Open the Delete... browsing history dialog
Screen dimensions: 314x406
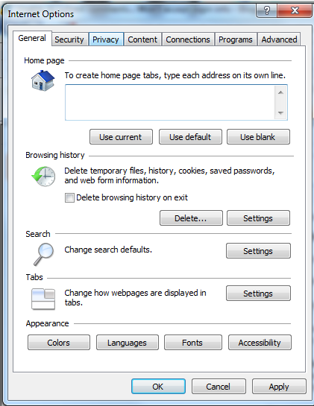(191, 218)
